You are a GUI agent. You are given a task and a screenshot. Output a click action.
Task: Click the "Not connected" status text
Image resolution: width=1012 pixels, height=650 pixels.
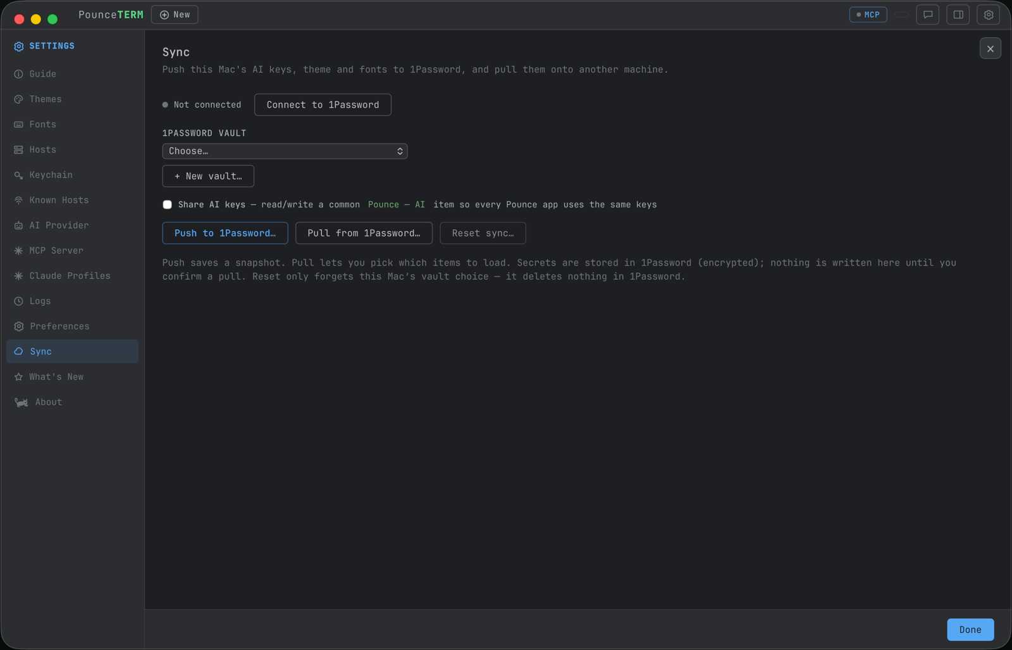coord(207,105)
